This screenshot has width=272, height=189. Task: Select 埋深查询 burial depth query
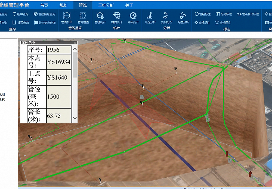point(21,23)
